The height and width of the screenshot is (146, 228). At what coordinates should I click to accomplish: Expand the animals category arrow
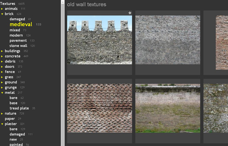coord(2,9)
